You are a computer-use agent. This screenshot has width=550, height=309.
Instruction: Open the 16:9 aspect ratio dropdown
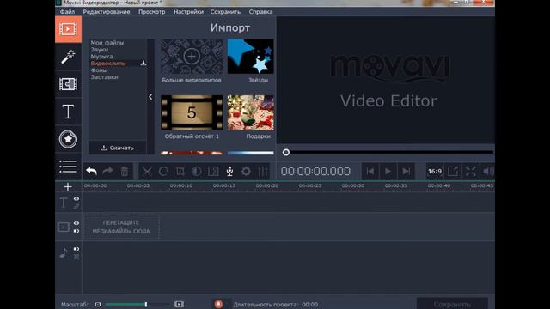[x=435, y=172]
